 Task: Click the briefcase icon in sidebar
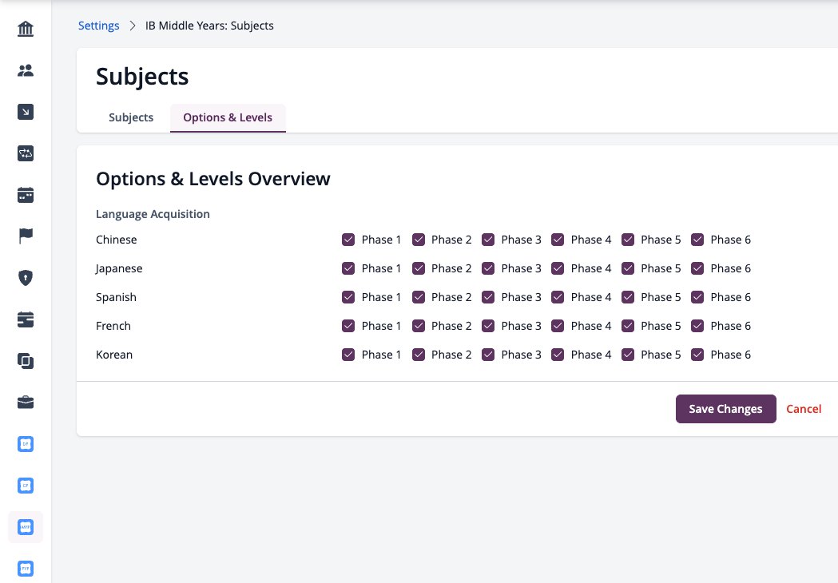coord(25,403)
